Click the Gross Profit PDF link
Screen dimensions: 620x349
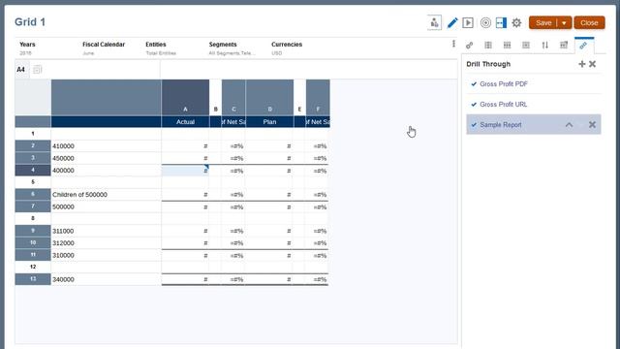[504, 84]
